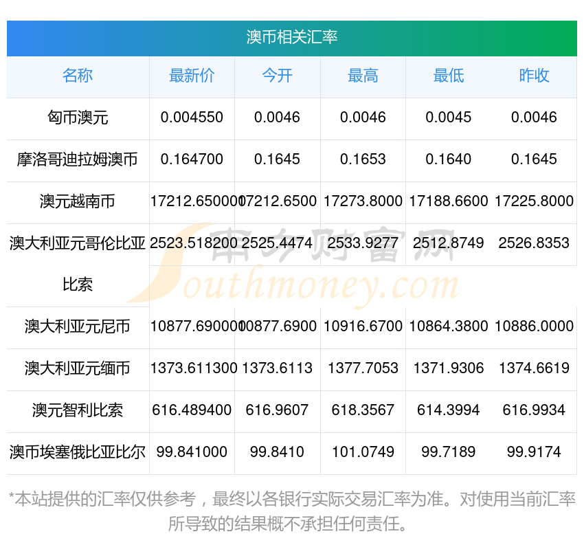
Task: Select the previous close value 99.9174
Action: (534, 452)
